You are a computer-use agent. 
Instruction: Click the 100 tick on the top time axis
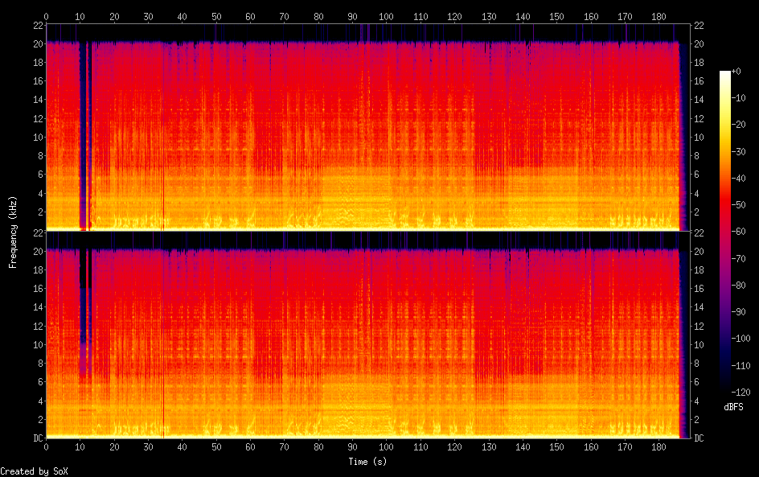(387, 16)
